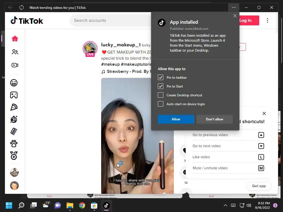The width and height of the screenshot is (283, 212).
Task: Open the weather widget showing 73°
Action: pos(46,205)
